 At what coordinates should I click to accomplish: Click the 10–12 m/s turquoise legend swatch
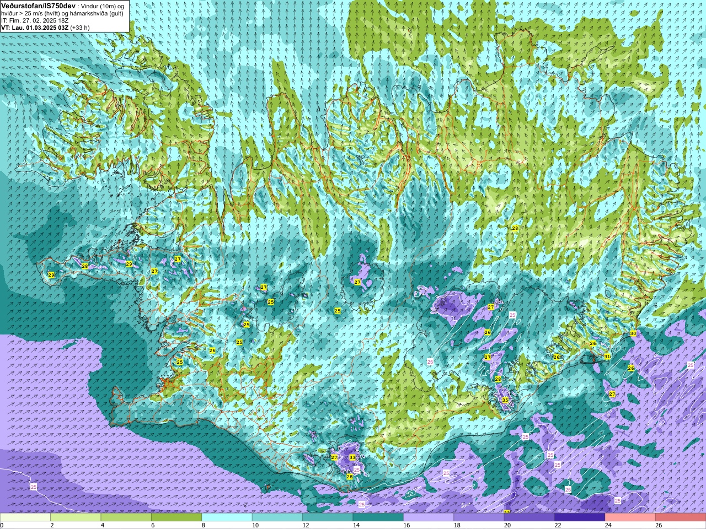[277, 517]
